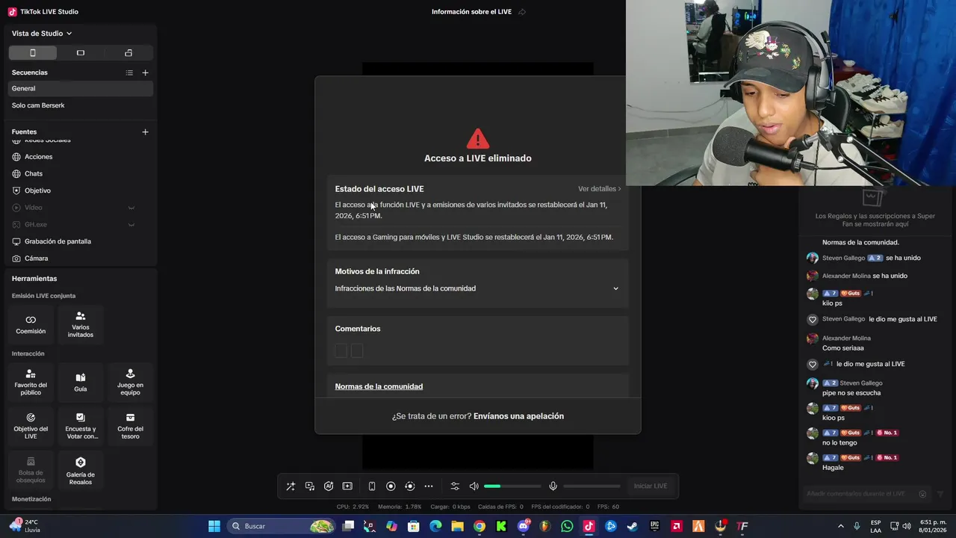Click Envíanos una apelación link
The width and height of the screenshot is (956, 538).
tap(518, 416)
